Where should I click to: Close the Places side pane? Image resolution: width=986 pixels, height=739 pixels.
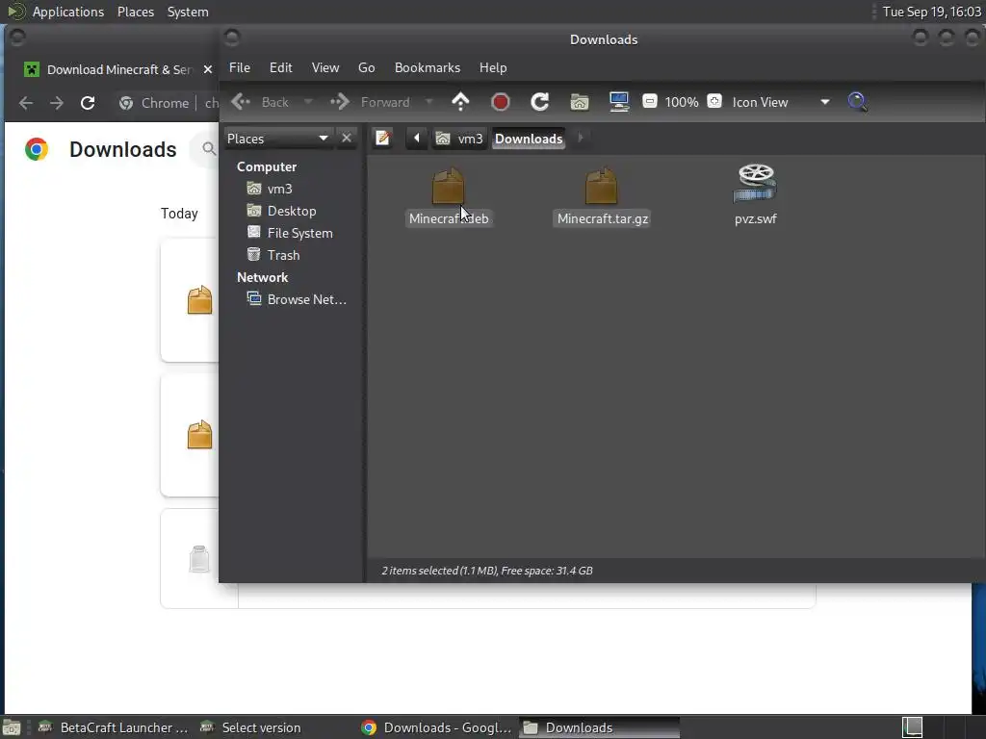click(347, 138)
